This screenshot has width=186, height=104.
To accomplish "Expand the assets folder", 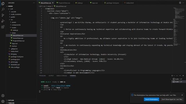I will pyautogui.click(x=21, y=22).
